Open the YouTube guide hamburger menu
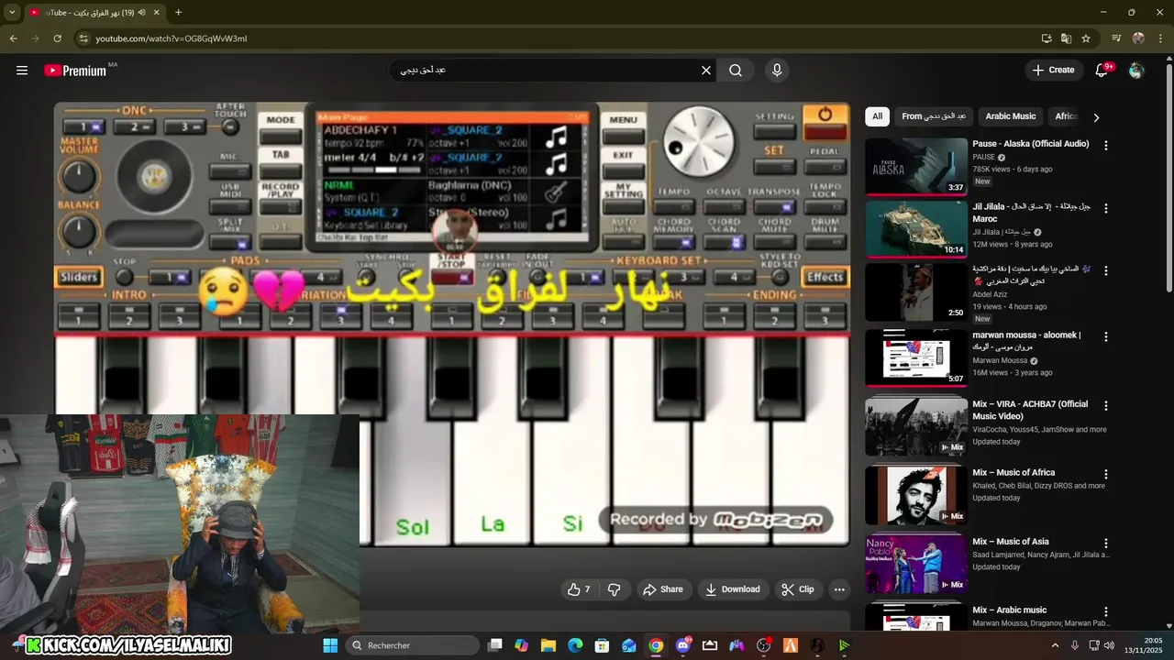Viewport: 1174px width, 660px height. (x=22, y=70)
